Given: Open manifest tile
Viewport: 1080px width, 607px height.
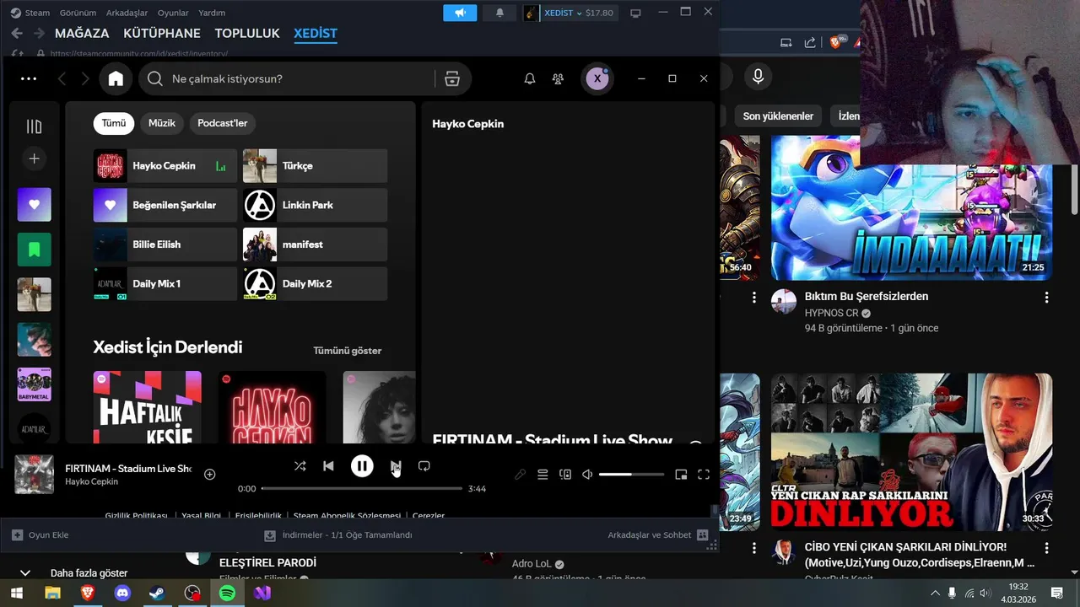Looking at the screenshot, I should 316,244.
